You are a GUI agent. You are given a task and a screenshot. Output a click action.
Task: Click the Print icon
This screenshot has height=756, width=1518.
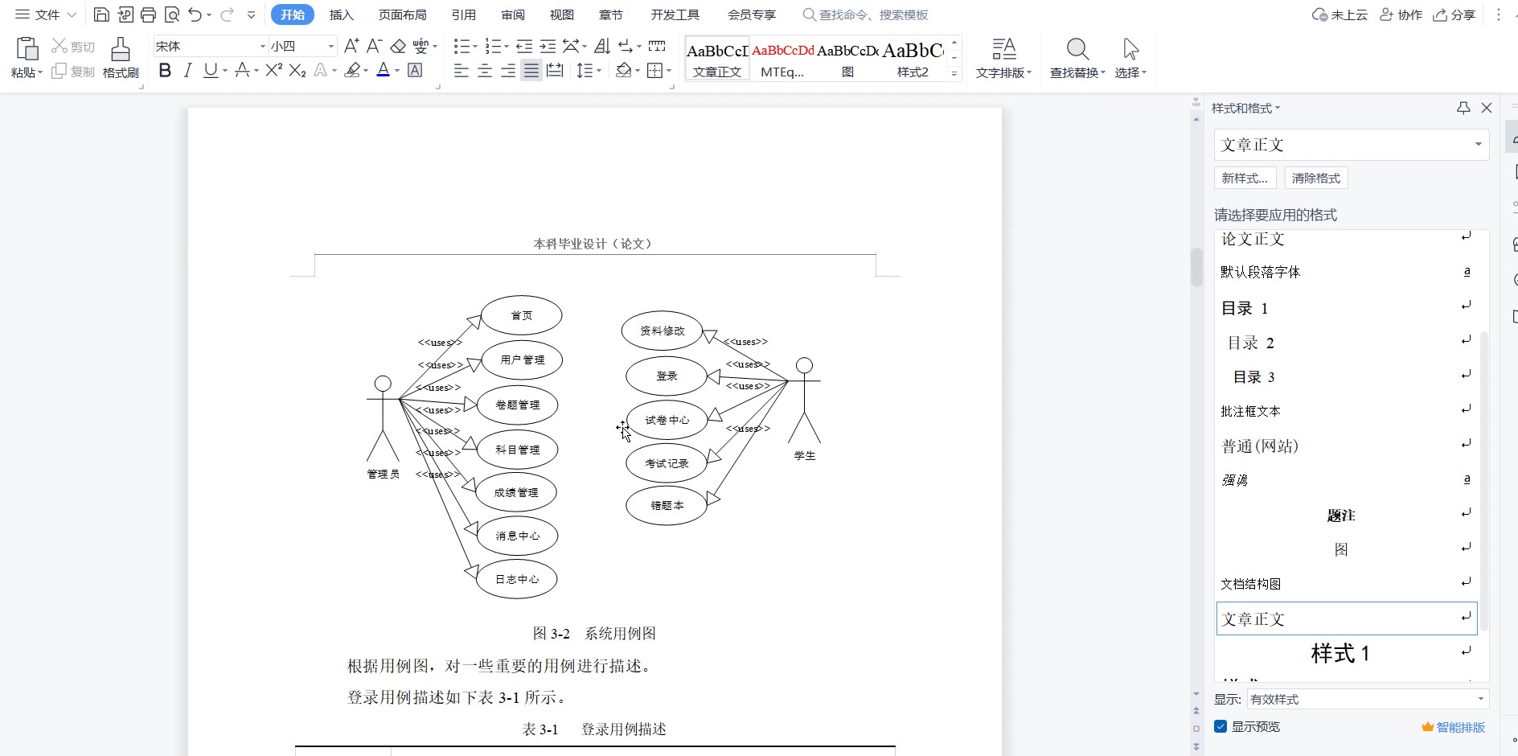(148, 14)
